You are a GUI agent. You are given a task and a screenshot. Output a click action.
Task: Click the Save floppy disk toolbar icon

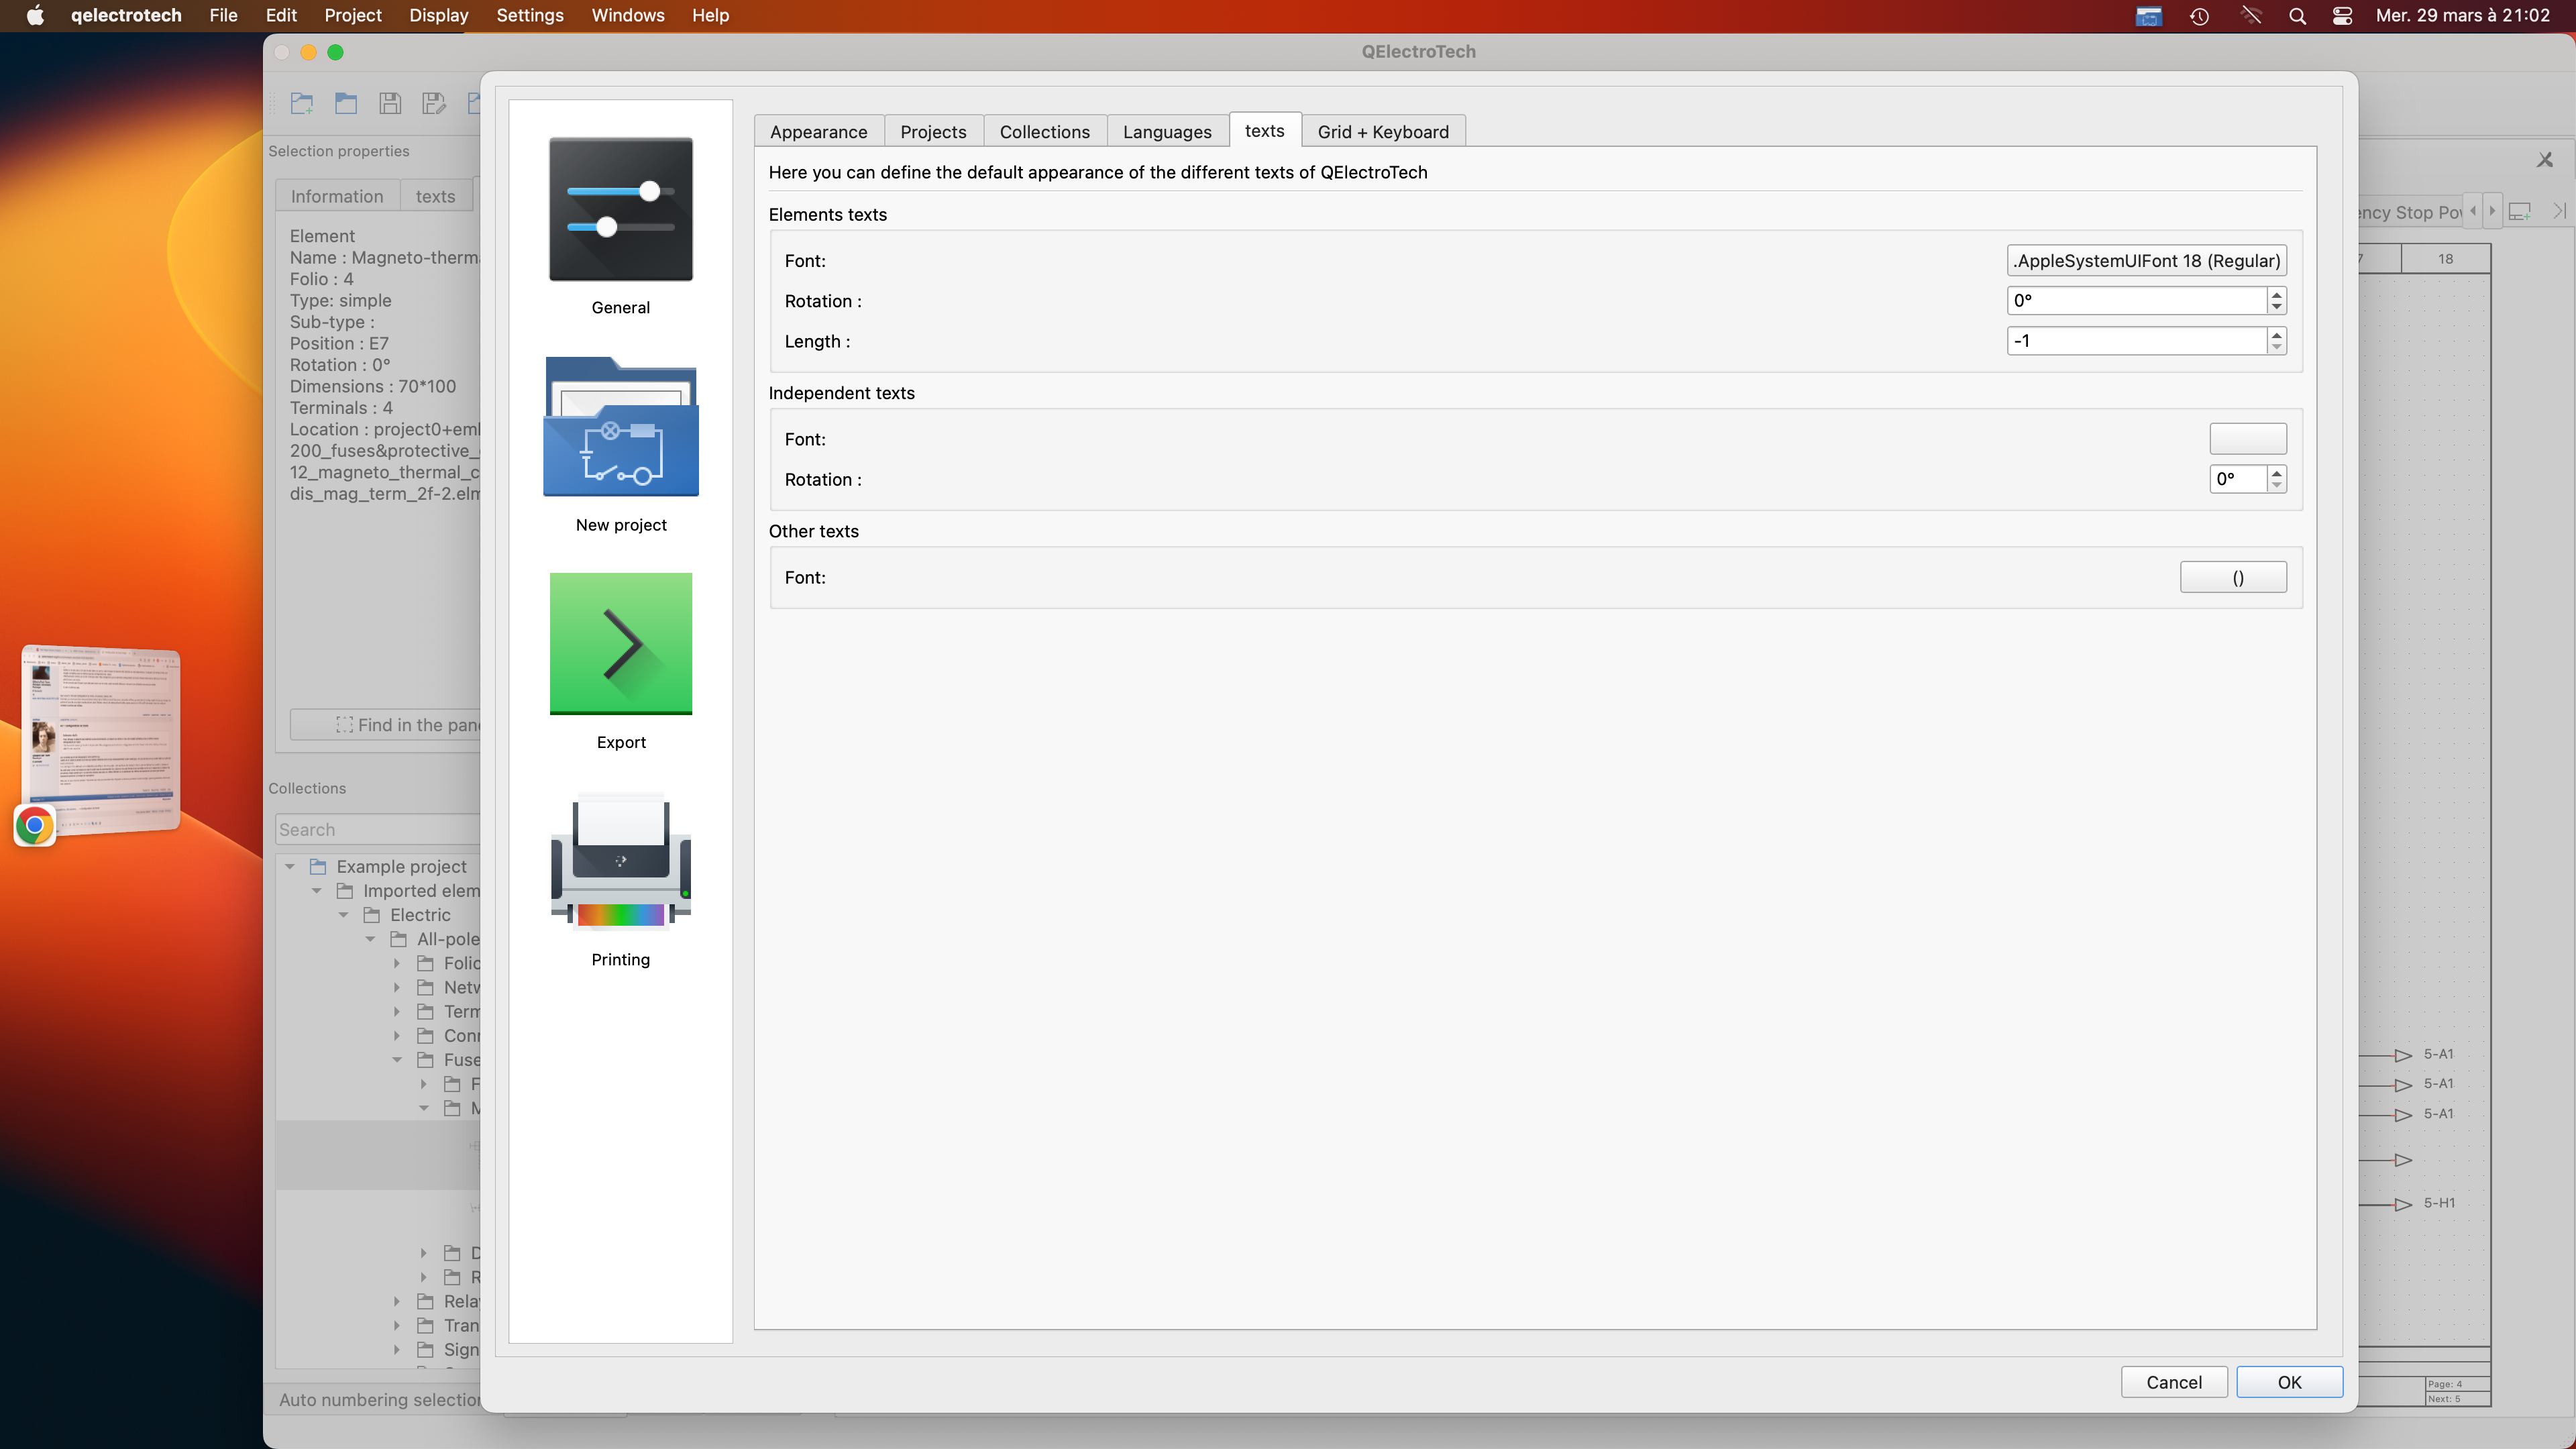pyautogui.click(x=390, y=103)
